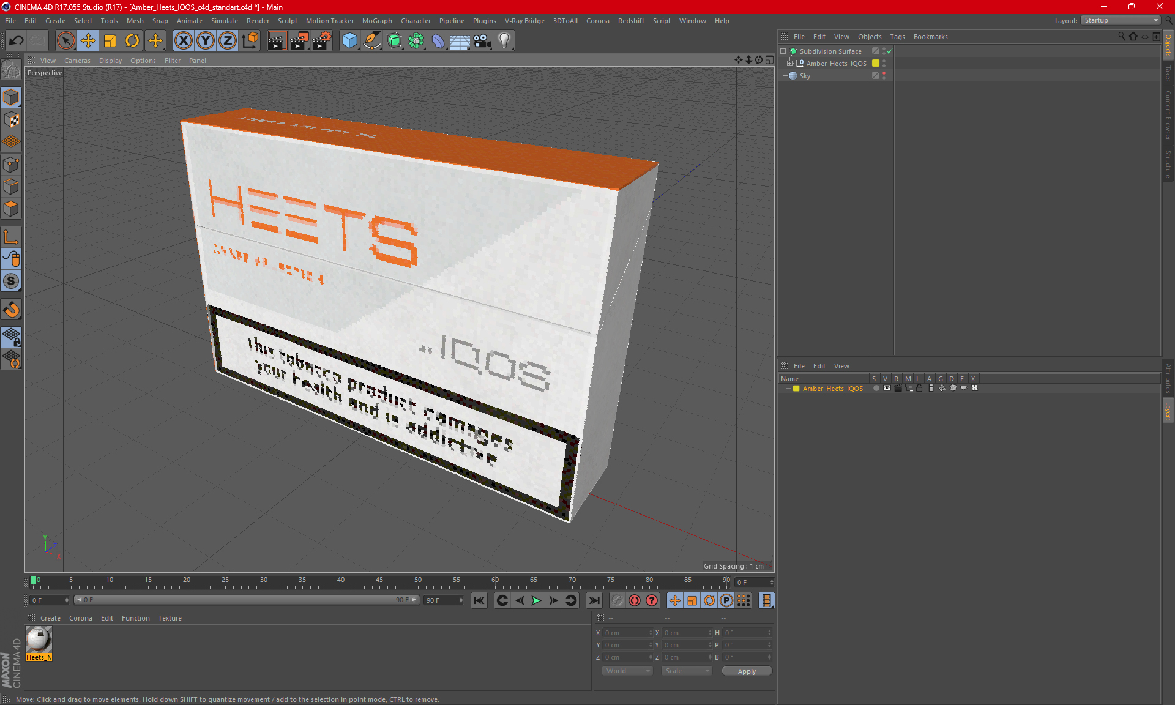Screen dimensions: 1175x705
Task: Expand the Amber_Heets_IQOS object node
Action: click(x=790, y=64)
